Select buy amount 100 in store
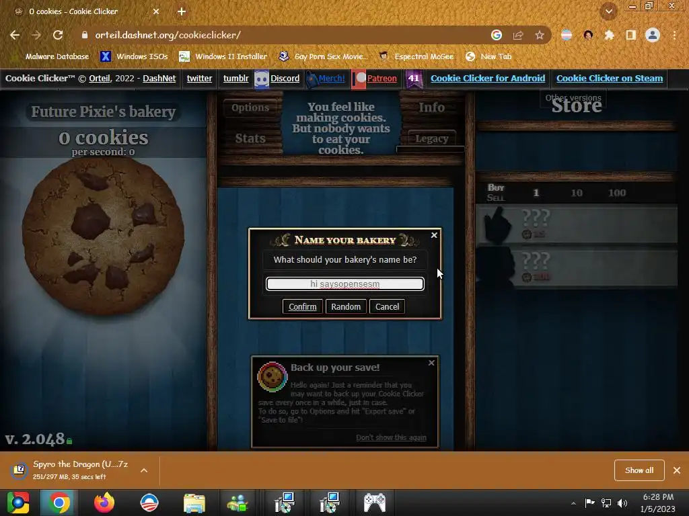Screen dimensions: 689x516 click(617, 193)
